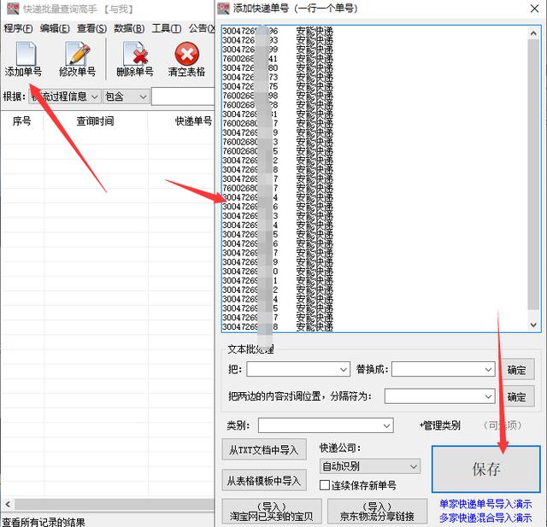This screenshot has height=527, width=547.
Task: Click the 清空表格 red X icon
Action: [x=186, y=54]
